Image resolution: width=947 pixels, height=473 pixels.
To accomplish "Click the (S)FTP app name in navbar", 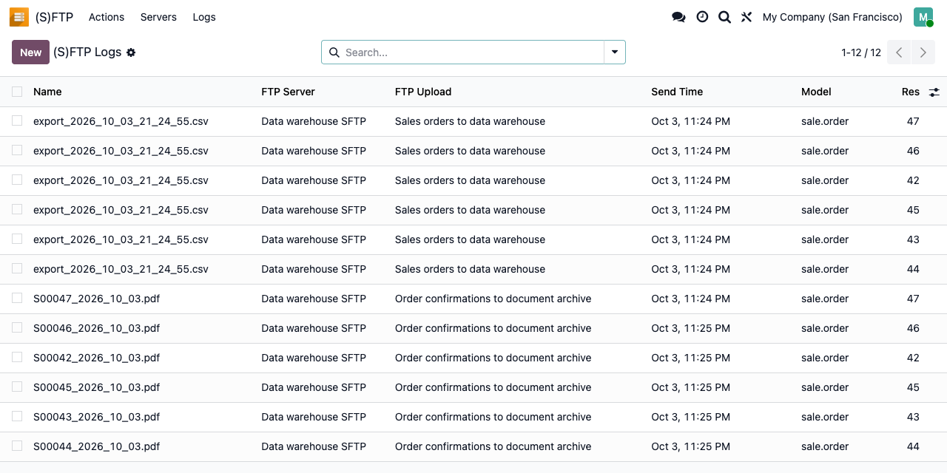I will (54, 17).
